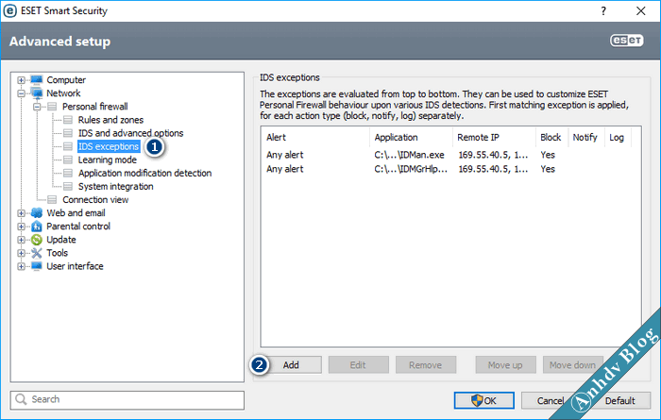Click the Add exception button

[x=291, y=365]
